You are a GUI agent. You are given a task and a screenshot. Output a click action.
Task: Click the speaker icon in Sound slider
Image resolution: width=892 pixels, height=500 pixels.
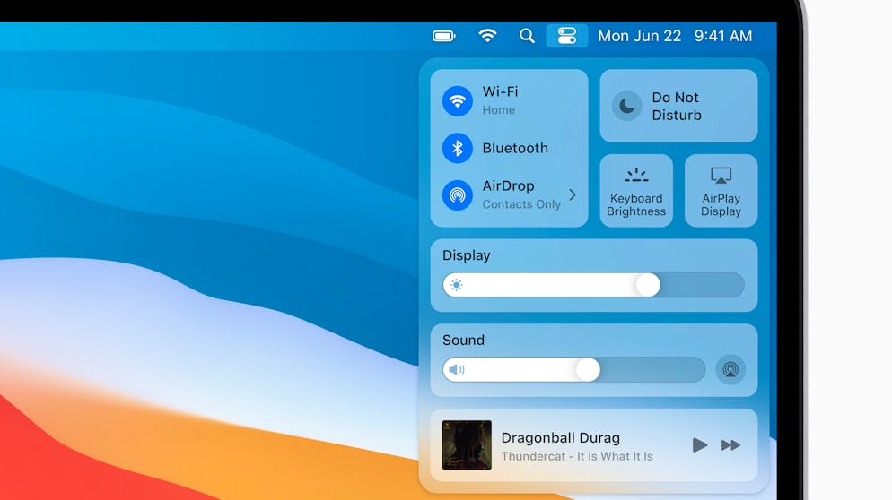tap(456, 370)
